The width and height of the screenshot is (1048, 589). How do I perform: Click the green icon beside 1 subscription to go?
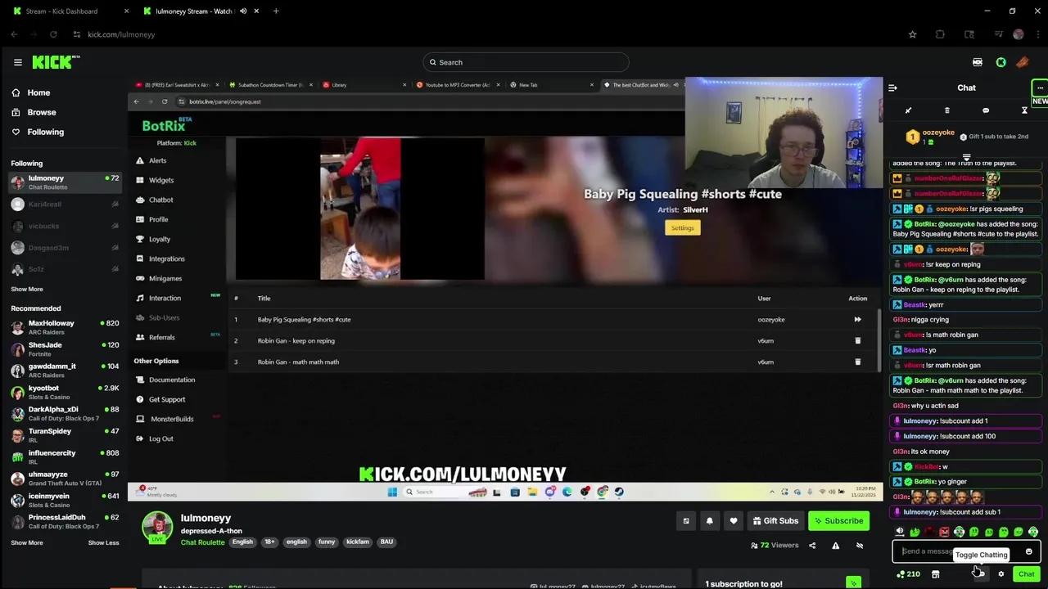854,583
